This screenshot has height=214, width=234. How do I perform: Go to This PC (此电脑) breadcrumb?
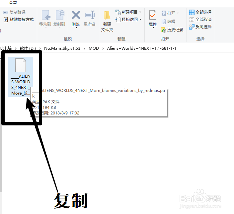pos(6,48)
